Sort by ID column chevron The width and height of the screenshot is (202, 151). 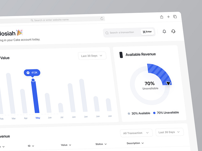(33, 146)
